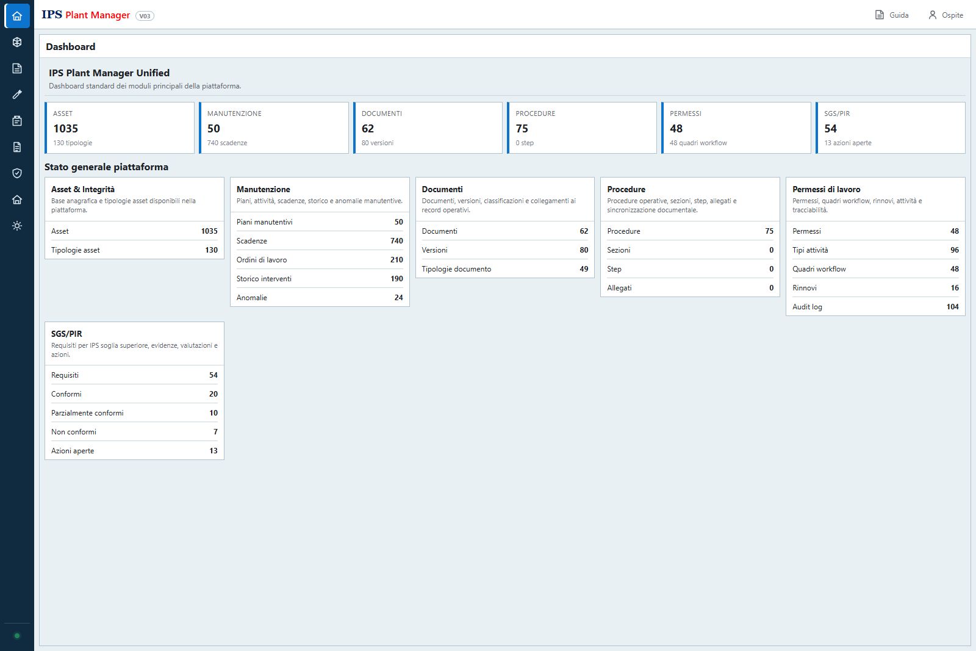The image size is (976, 651).
Task: Open the Guida help link
Action: (x=892, y=15)
